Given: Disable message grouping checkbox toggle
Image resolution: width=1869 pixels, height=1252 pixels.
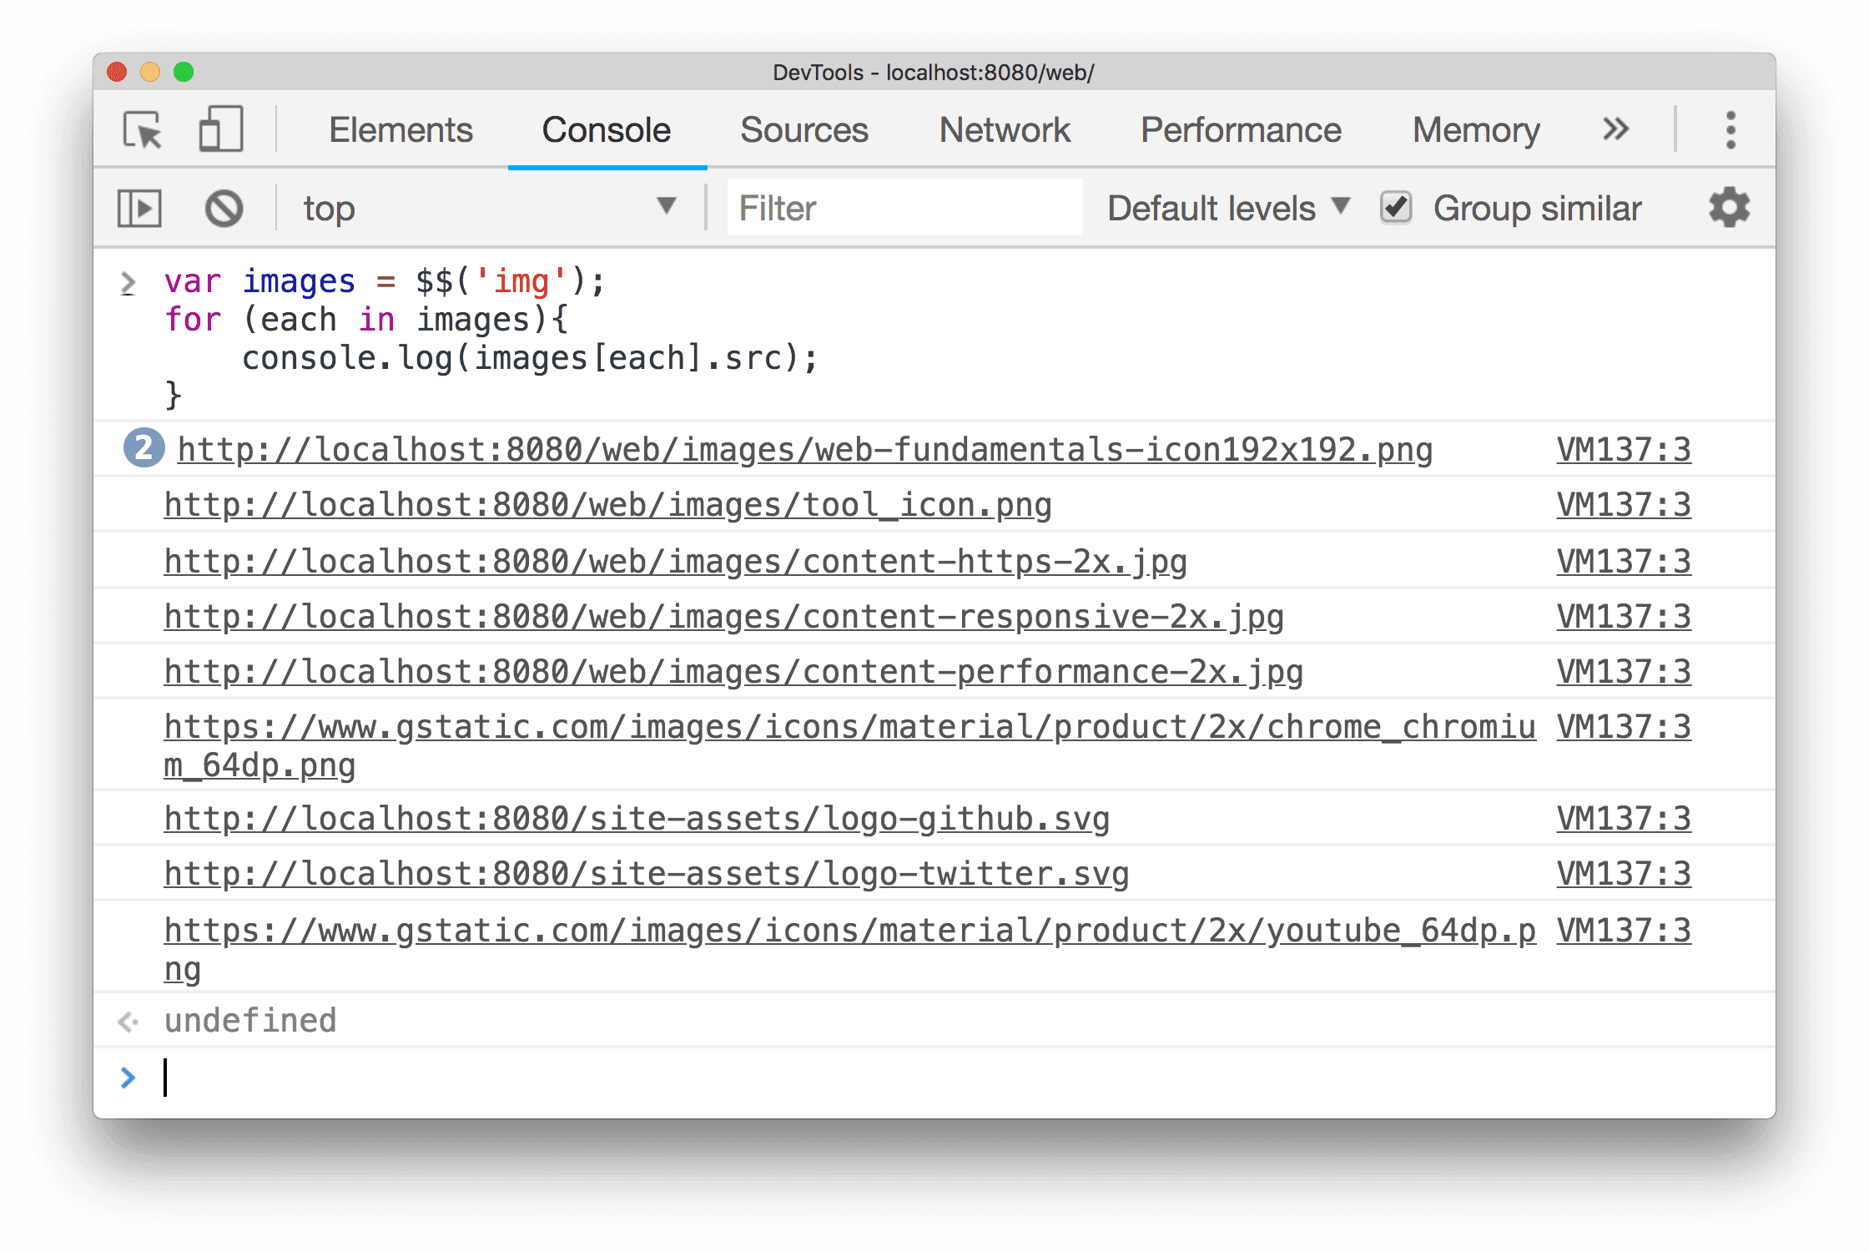Looking at the screenshot, I should click(x=1391, y=210).
